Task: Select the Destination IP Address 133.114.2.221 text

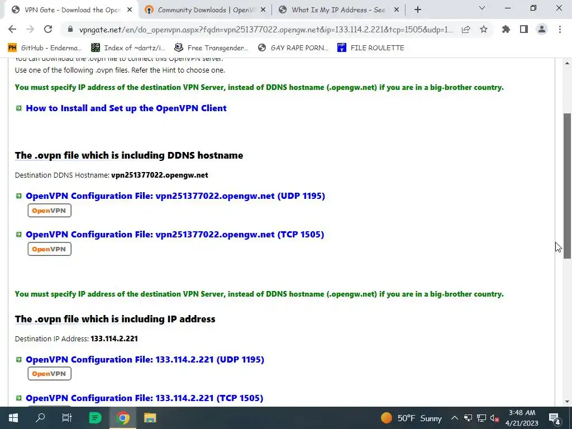Action: [114, 339]
